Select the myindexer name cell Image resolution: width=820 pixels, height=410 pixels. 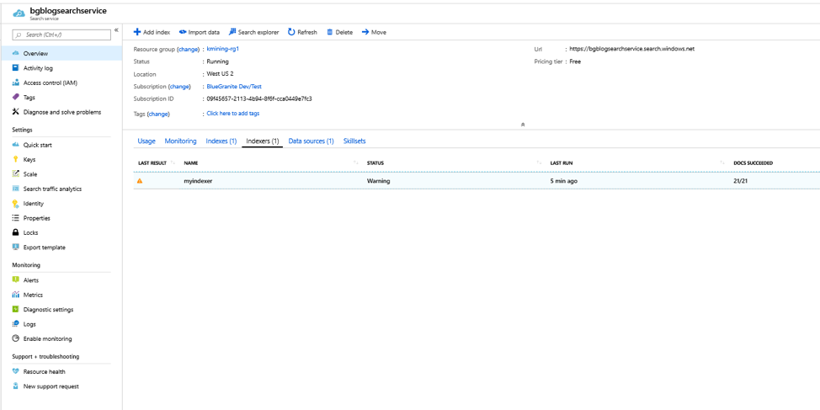pos(198,181)
